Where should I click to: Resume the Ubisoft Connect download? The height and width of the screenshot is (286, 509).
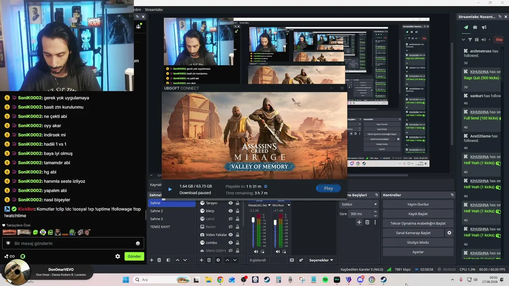coord(170,189)
